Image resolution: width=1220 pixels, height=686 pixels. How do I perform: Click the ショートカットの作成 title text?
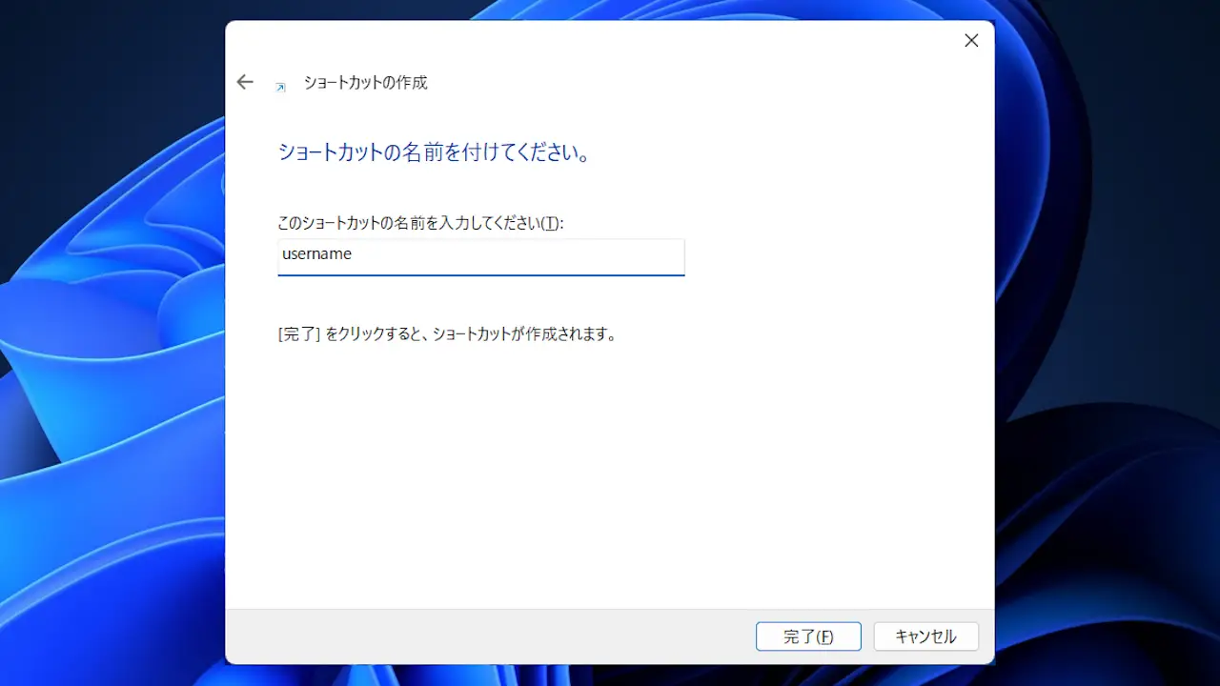coord(365,83)
